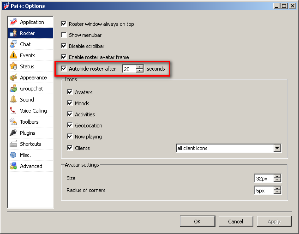This screenshot has height=234, width=299.
Task: Click the Chat speech bubble icon
Action: pos(13,44)
